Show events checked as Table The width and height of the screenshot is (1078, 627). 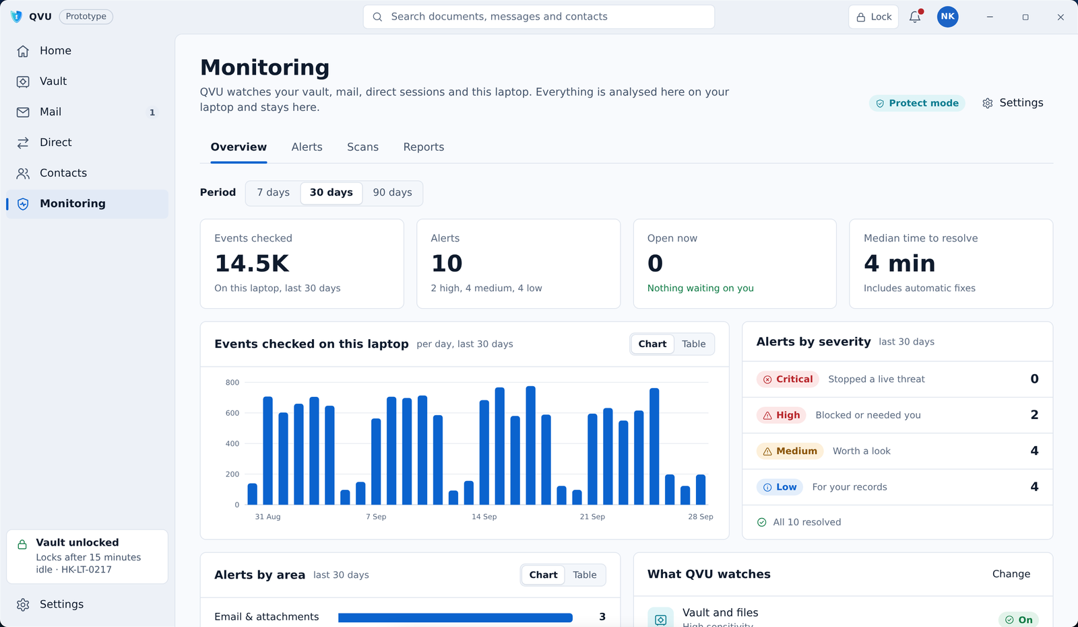click(694, 344)
